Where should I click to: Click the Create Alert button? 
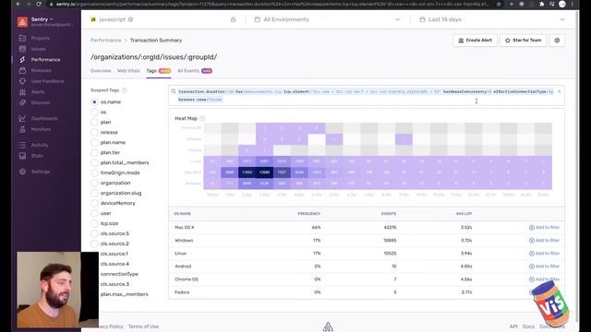[x=475, y=41]
